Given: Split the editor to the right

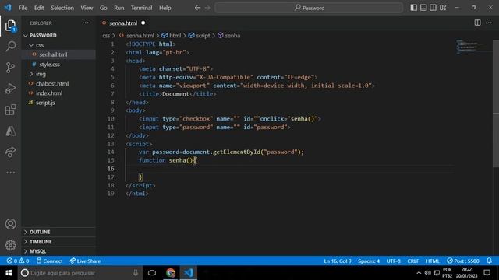Looking at the screenshot, I should tap(477, 23).
